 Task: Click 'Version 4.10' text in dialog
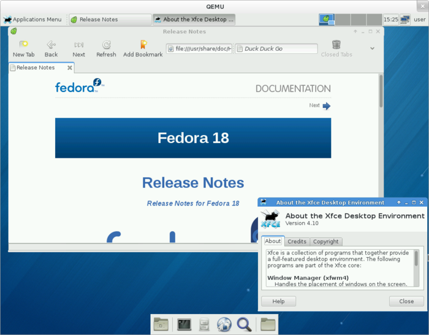[302, 223]
